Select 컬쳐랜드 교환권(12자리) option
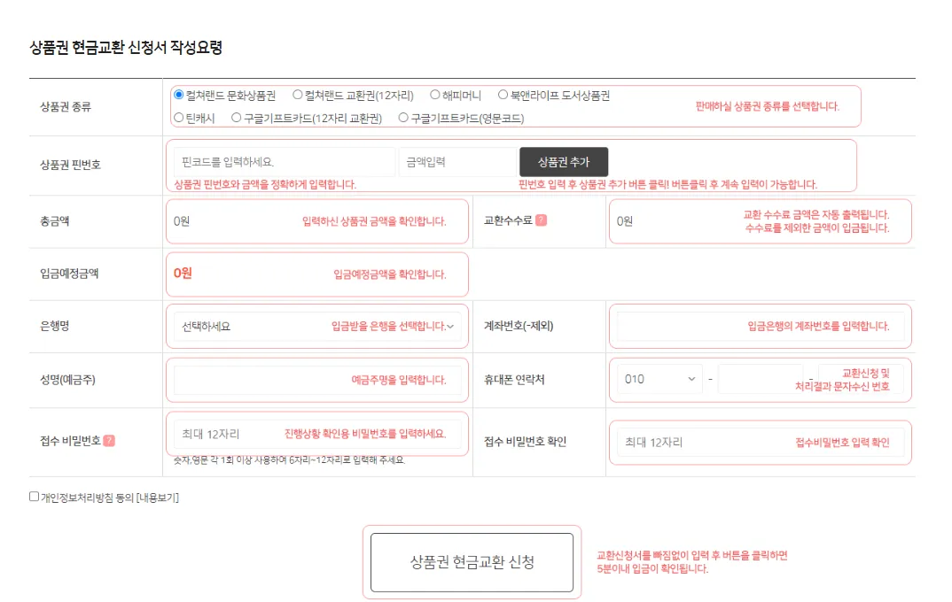This screenshot has height=602, width=952. [x=298, y=95]
